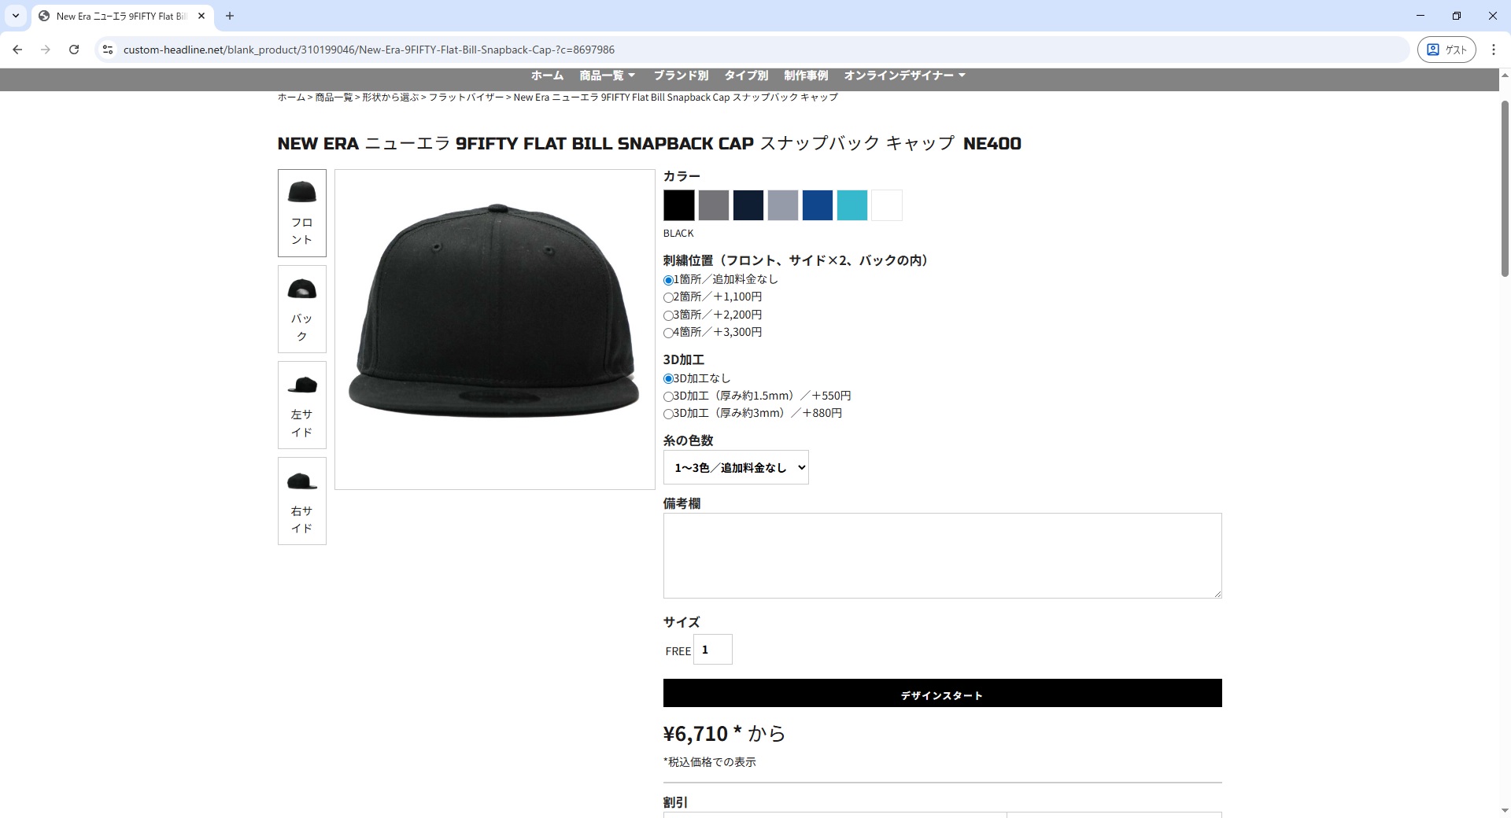Open the 制作事例 menu item
This screenshot has height=818, width=1511.
point(806,76)
